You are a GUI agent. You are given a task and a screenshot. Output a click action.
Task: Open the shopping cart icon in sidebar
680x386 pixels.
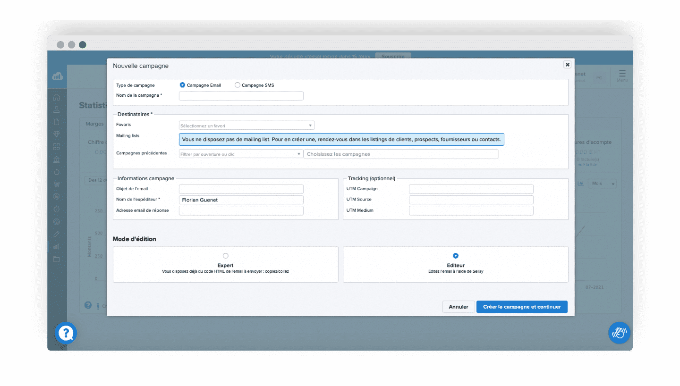57,184
